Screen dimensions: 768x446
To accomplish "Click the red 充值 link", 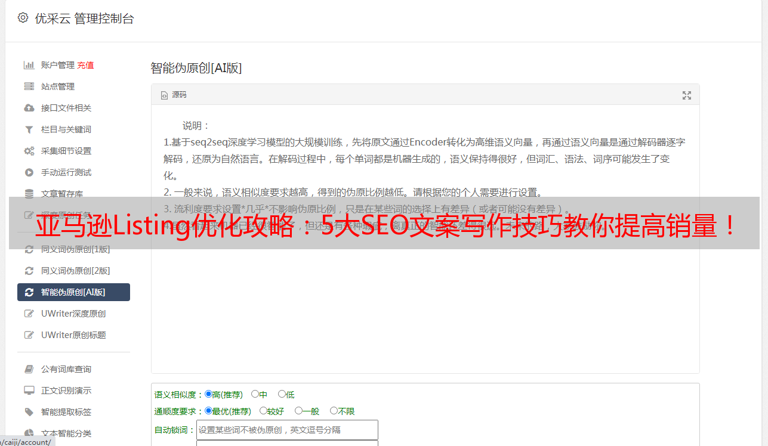I will tap(85, 65).
